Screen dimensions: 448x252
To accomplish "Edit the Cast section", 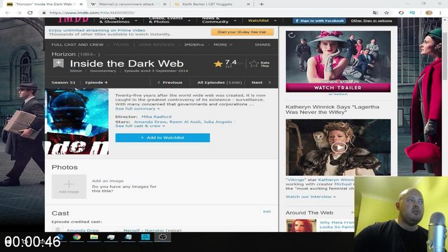I will click(267, 212).
